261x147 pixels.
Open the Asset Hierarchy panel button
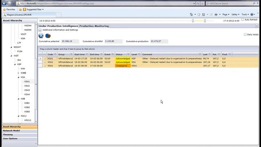coord(20,127)
